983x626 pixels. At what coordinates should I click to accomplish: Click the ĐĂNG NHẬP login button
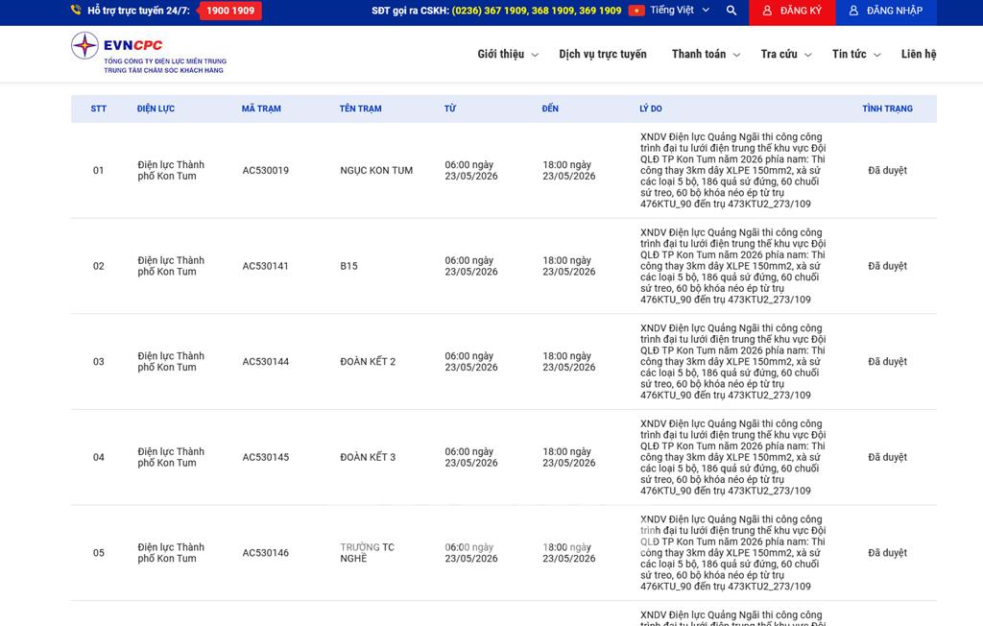886,12
